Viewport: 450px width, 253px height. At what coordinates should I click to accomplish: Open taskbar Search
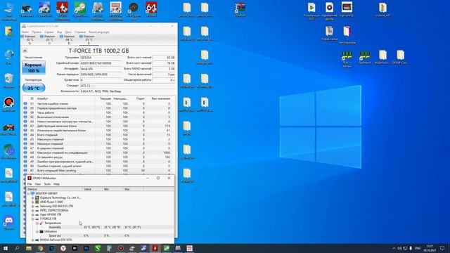(x=17, y=248)
